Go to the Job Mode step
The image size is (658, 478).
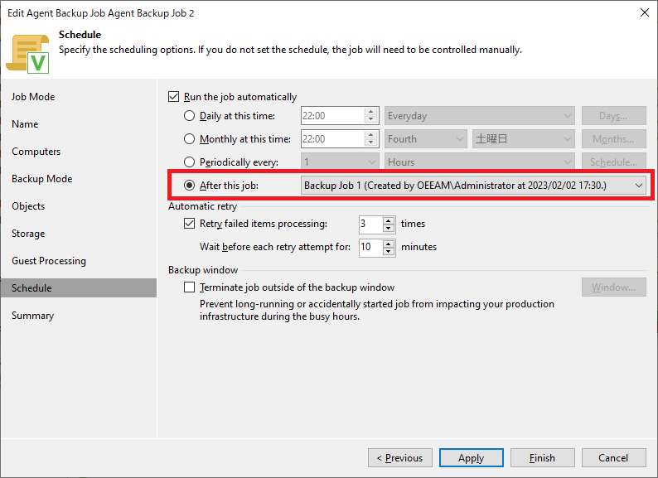pyautogui.click(x=33, y=97)
